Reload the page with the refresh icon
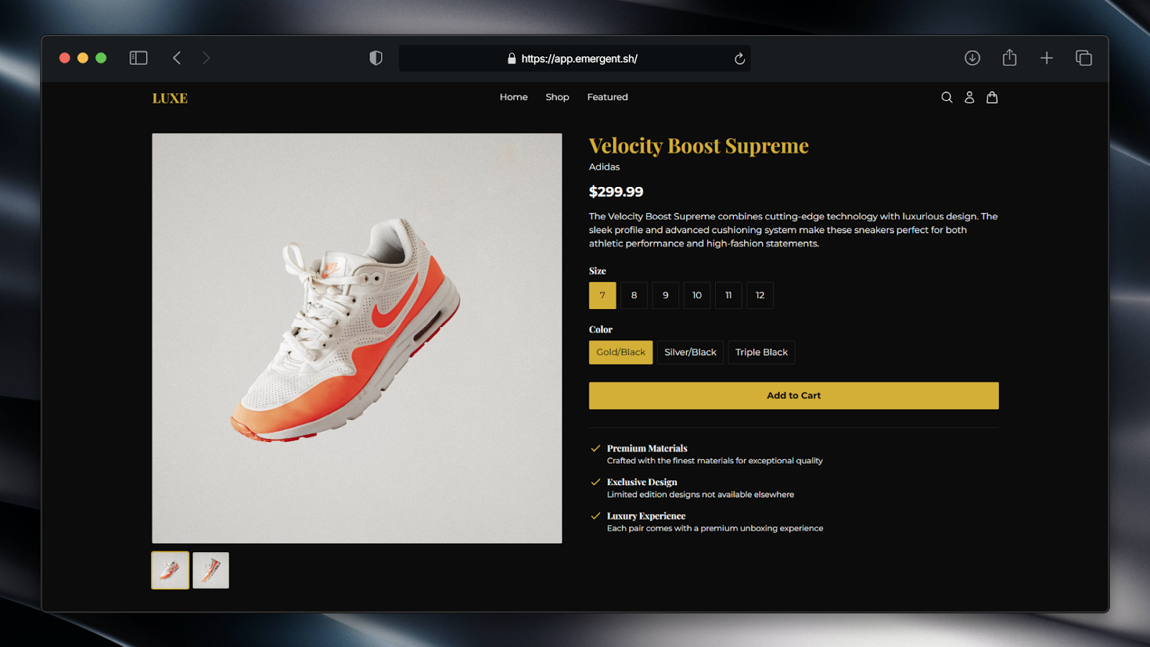This screenshot has width=1150, height=647. 740,59
